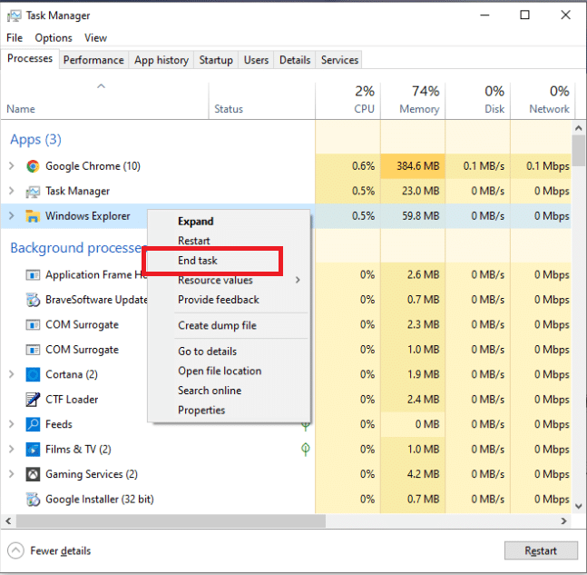Click the Fewer details arrow icon
The image size is (587, 575).
(x=15, y=550)
